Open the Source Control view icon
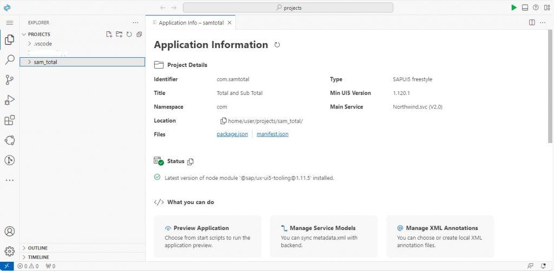The image size is (554, 271). tap(10, 80)
